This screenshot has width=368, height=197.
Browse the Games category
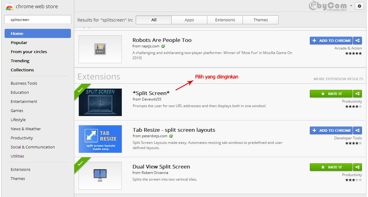pos(17,110)
